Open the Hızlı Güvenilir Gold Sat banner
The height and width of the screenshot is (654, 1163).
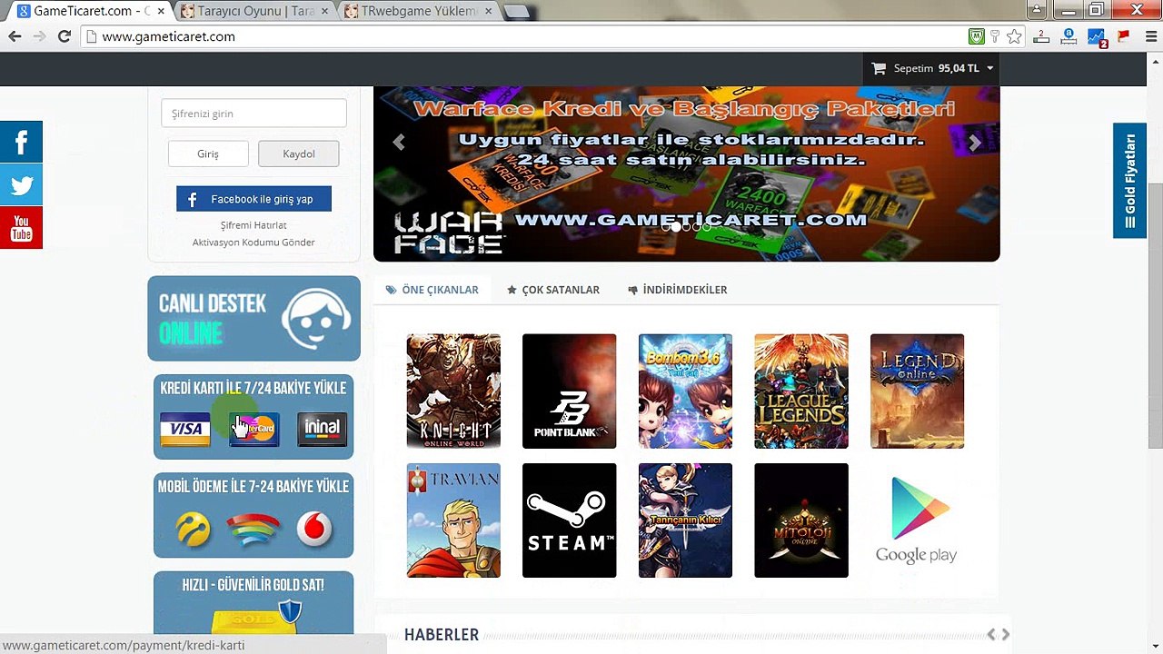coord(253,602)
